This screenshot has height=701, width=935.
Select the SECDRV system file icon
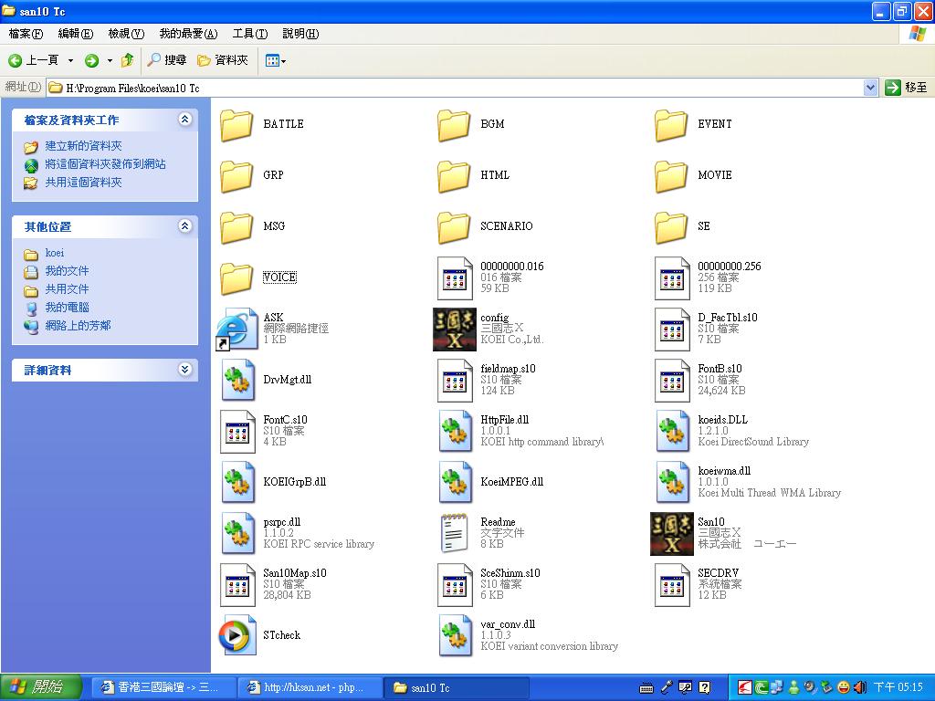point(672,585)
